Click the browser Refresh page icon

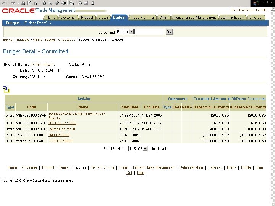click(30, 3)
